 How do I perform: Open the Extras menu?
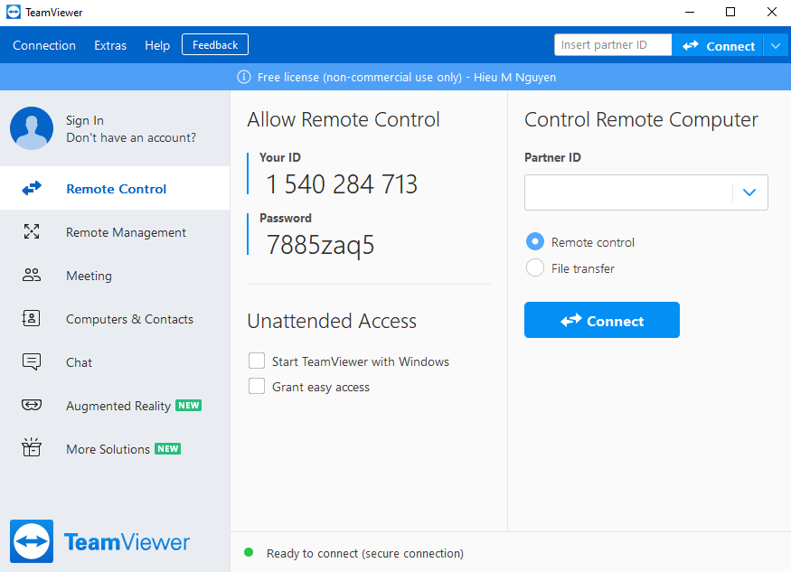pos(110,45)
